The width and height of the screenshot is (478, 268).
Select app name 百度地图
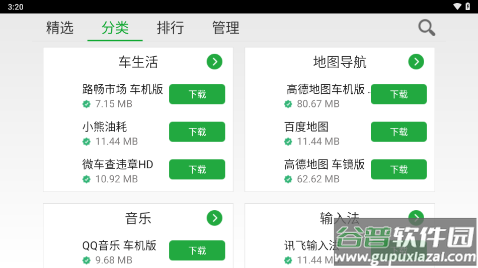click(x=306, y=127)
